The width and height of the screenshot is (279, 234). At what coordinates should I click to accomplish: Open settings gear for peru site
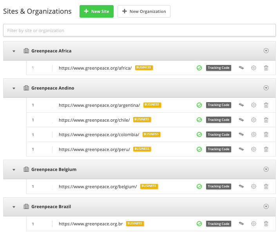click(x=254, y=149)
